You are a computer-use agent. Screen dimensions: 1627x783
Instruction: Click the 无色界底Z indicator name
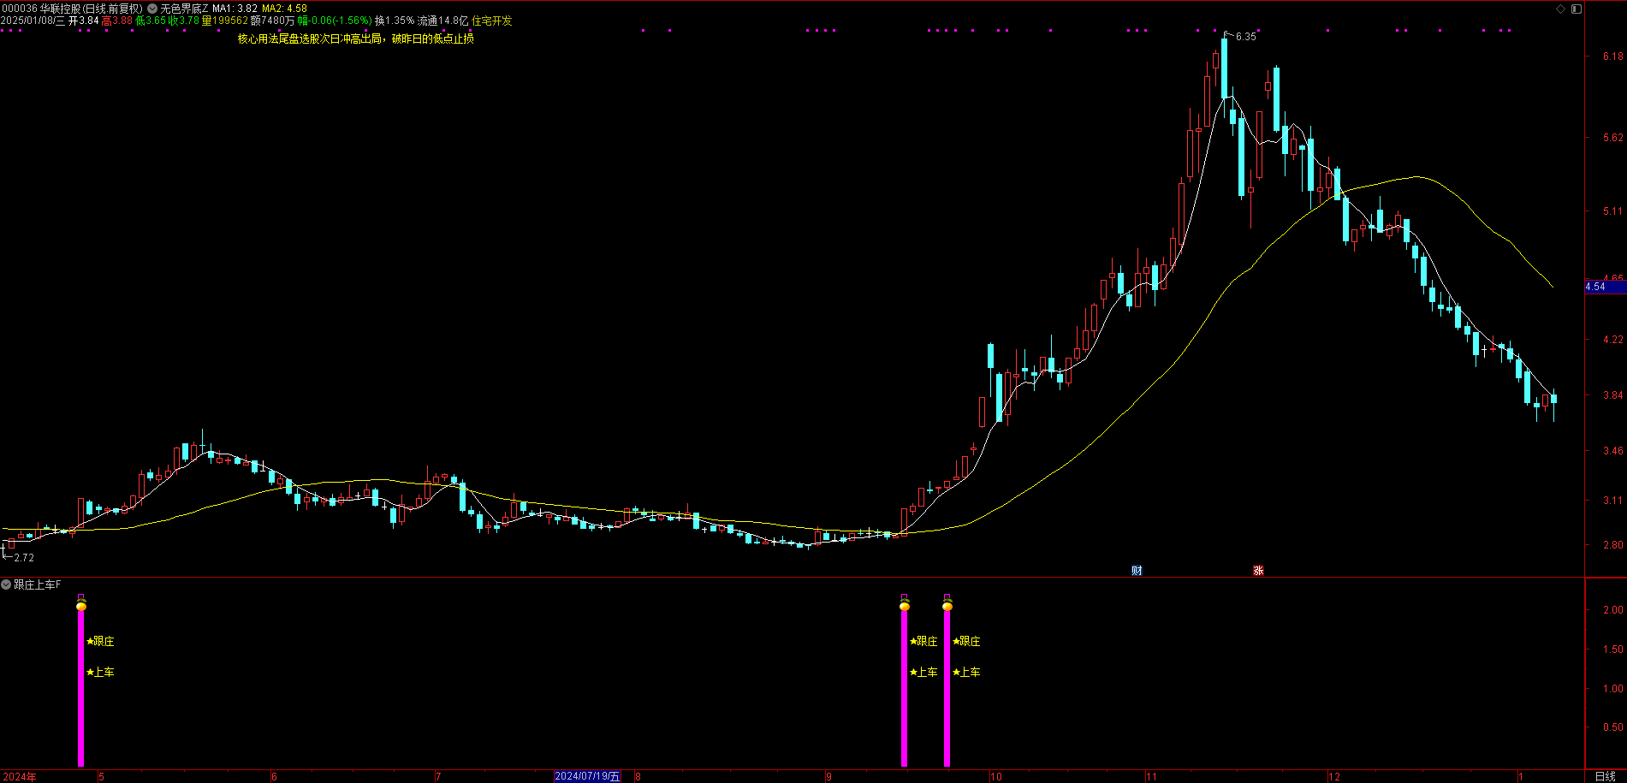click(184, 9)
